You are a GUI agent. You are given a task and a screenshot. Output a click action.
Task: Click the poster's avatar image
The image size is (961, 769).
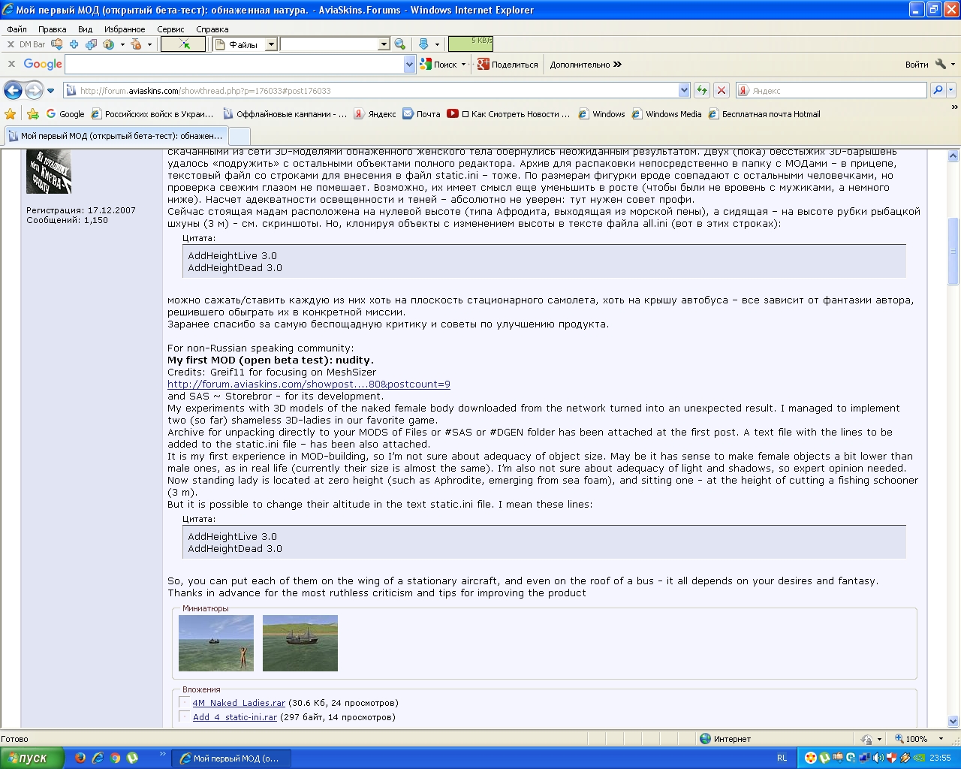click(49, 171)
